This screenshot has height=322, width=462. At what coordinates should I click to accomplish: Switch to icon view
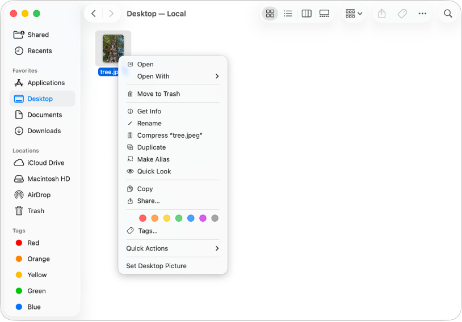coord(270,14)
